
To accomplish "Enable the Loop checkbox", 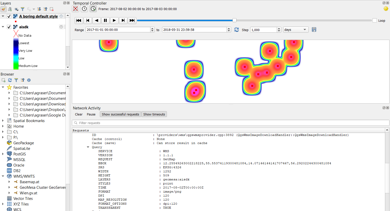I will (374, 21).
